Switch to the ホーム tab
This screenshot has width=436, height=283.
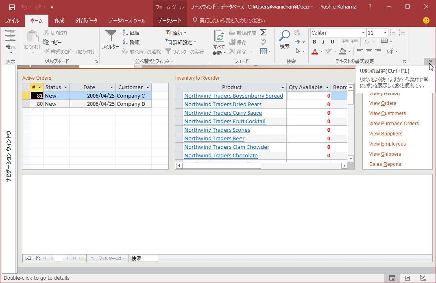(x=37, y=21)
